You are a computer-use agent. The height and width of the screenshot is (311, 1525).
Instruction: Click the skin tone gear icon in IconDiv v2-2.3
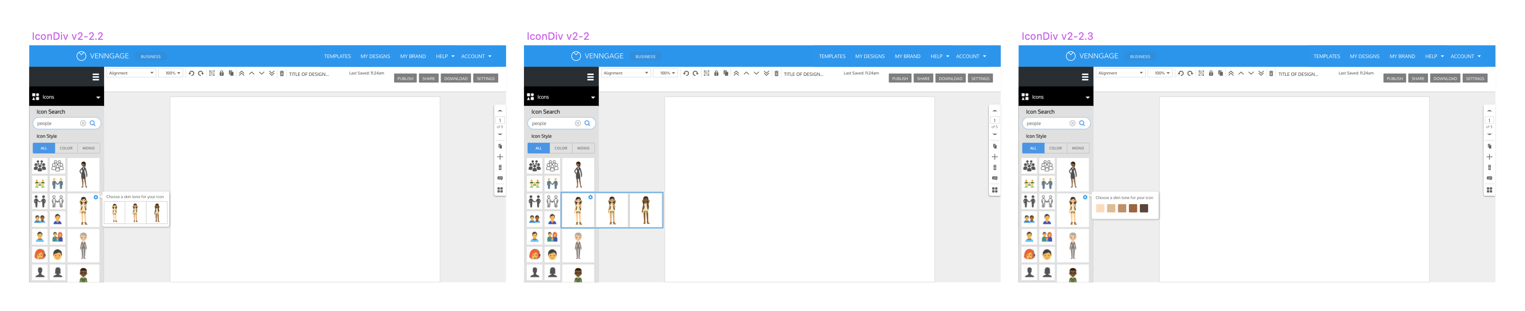click(x=1085, y=198)
